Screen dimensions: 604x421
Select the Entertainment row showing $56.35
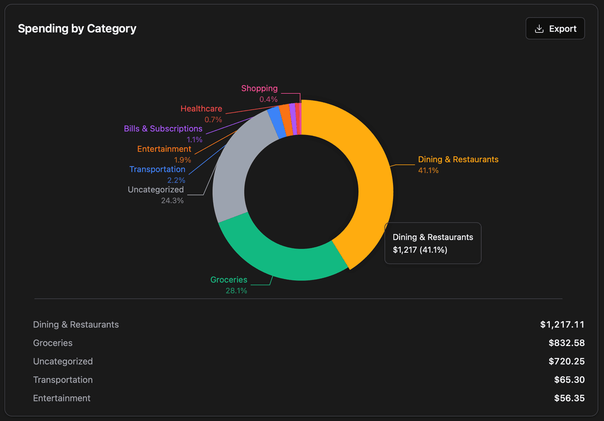(61, 398)
